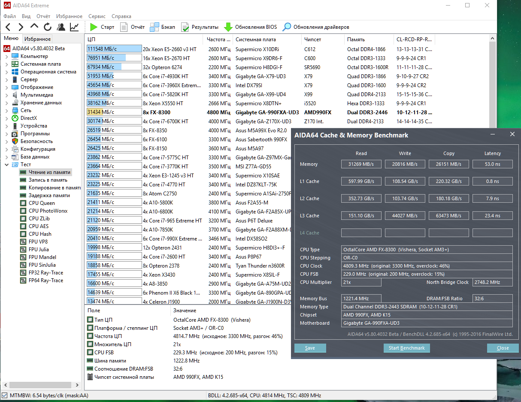Select FP64 Ray-Trace benchmark
The height and width of the screenshot is (402, 521).
pos(46,280)
